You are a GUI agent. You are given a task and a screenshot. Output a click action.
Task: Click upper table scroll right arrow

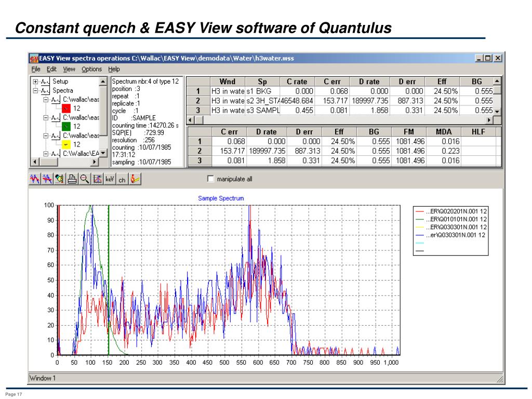[489, 120]
